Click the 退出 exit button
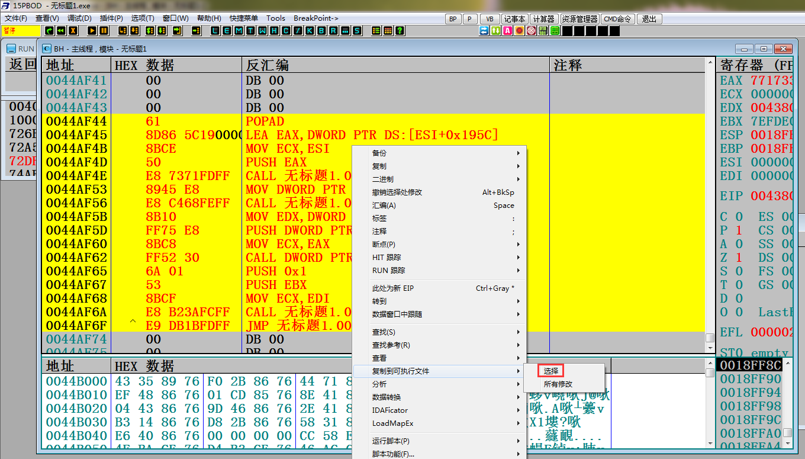805x459 pixels. [649, 19]
